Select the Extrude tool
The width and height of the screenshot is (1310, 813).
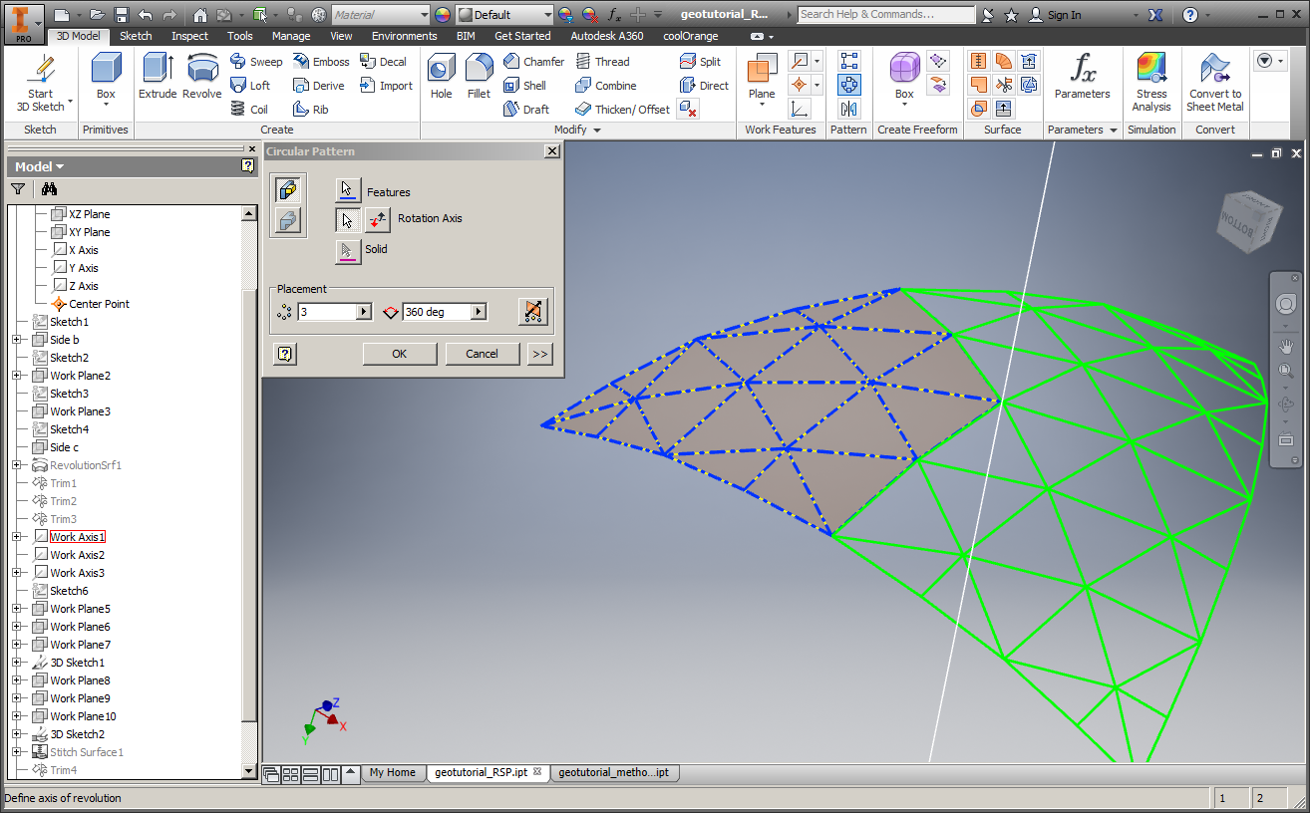coord(158,77)
